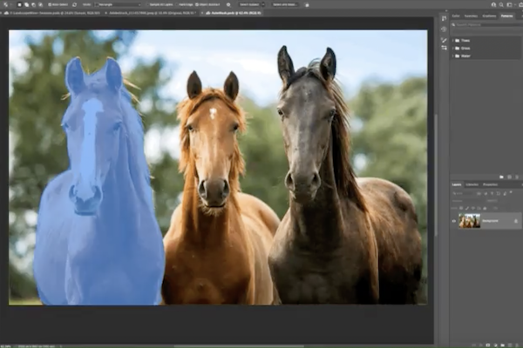Image resolution: width=523 pixels, height=348 pixels.
Task: Turn layer filtering on or off switch
Action: coord(511,192)
